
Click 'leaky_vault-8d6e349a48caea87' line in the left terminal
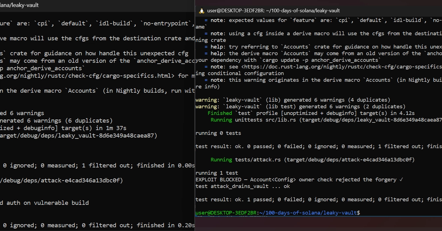[78, 135]
